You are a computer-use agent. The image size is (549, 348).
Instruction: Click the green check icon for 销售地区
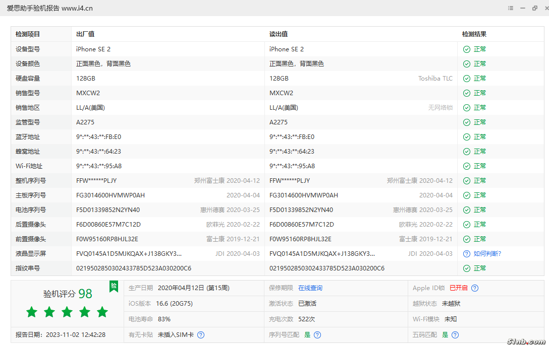click(467, 108)
